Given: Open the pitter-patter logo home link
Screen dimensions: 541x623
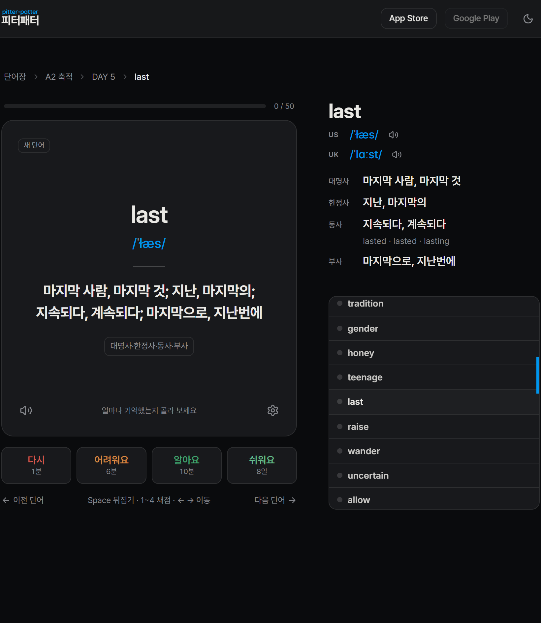Looking at the screenshot, I should click(20, 18).
